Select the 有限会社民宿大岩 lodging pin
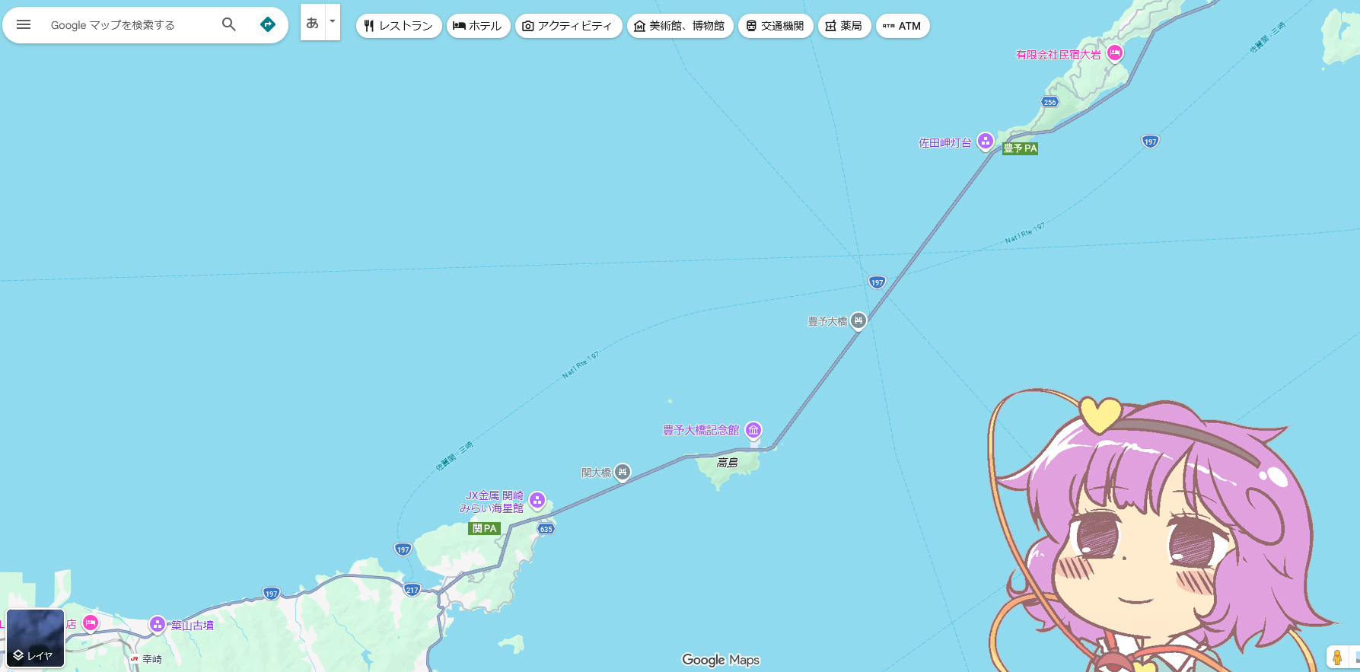Image resolution: width=1360 pixels, height=672 pixels. [1115, 53]
